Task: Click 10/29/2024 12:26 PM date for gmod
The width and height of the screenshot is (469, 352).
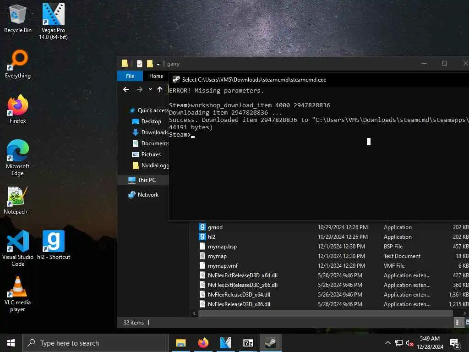Action: [x=343, y=227]
